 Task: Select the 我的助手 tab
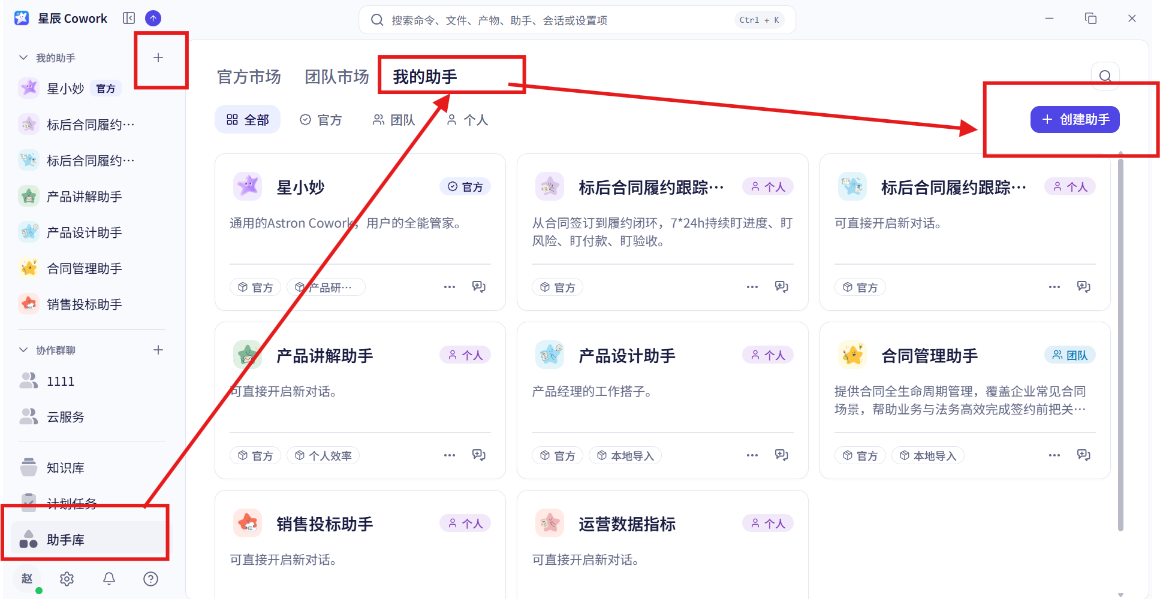click(425, 77)
